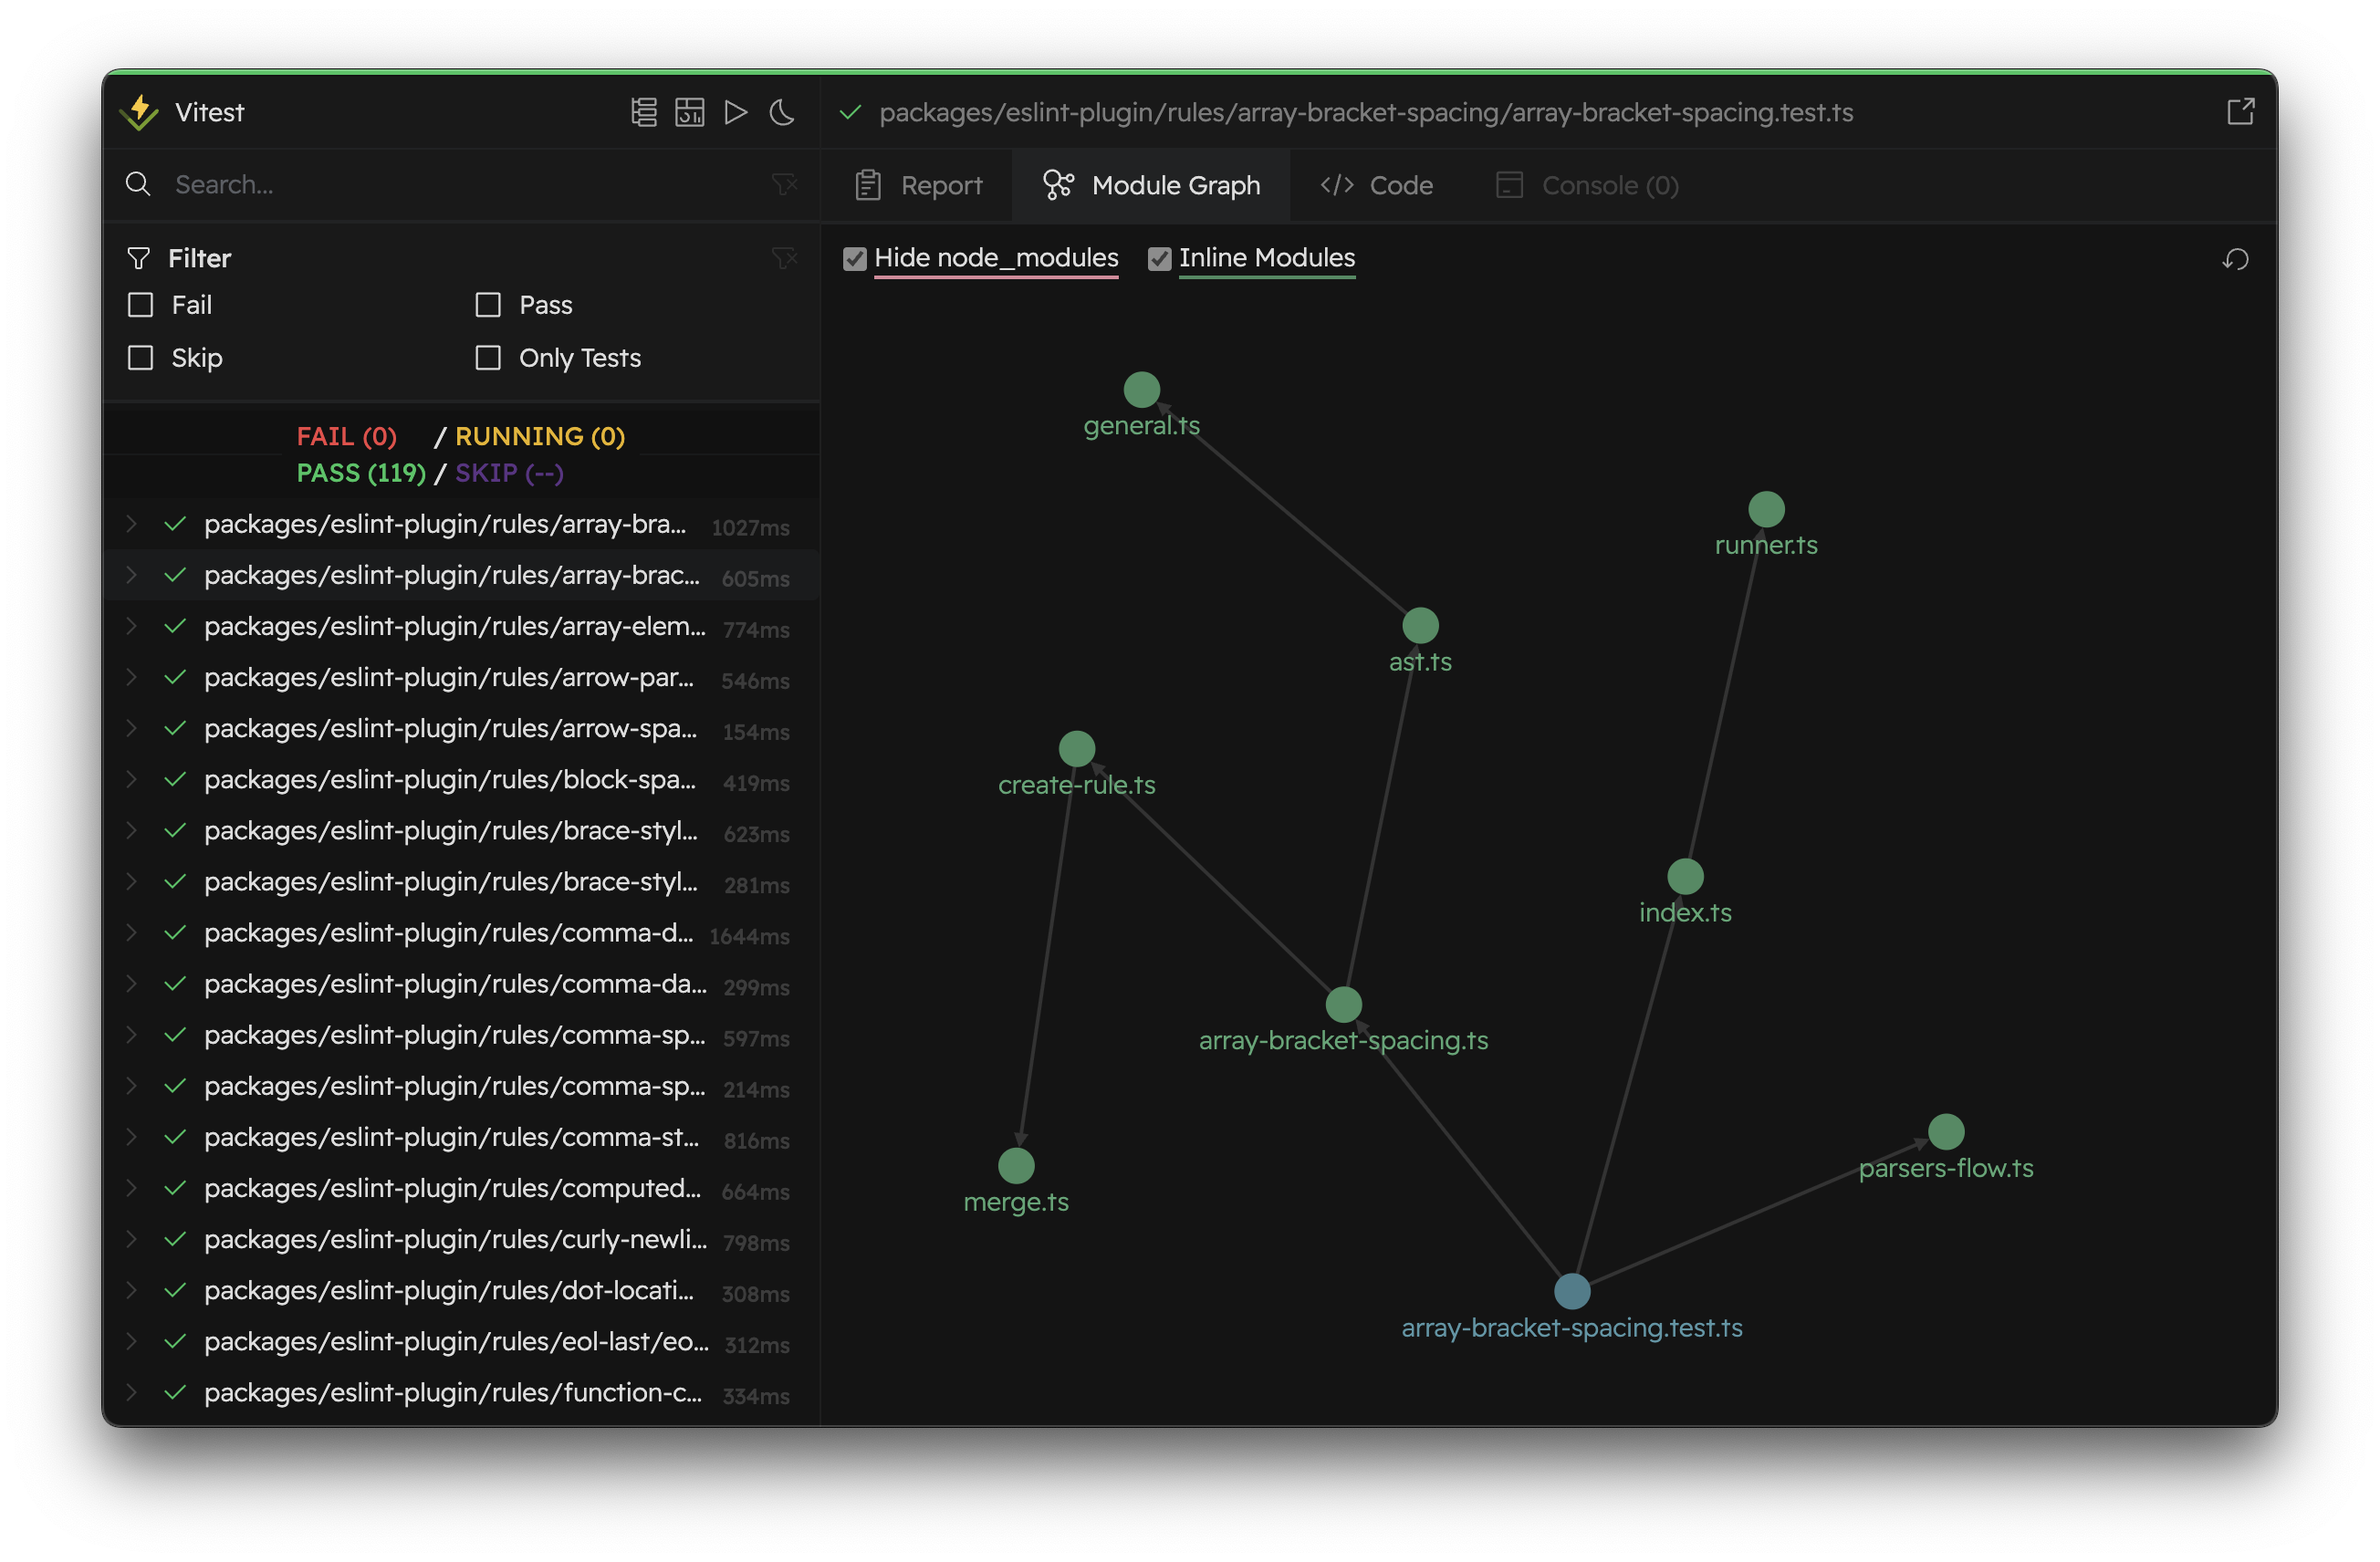Click the SKIP (--) summary label
The height and width of the screenshot is (1562, 2380).
coord(509,473)
